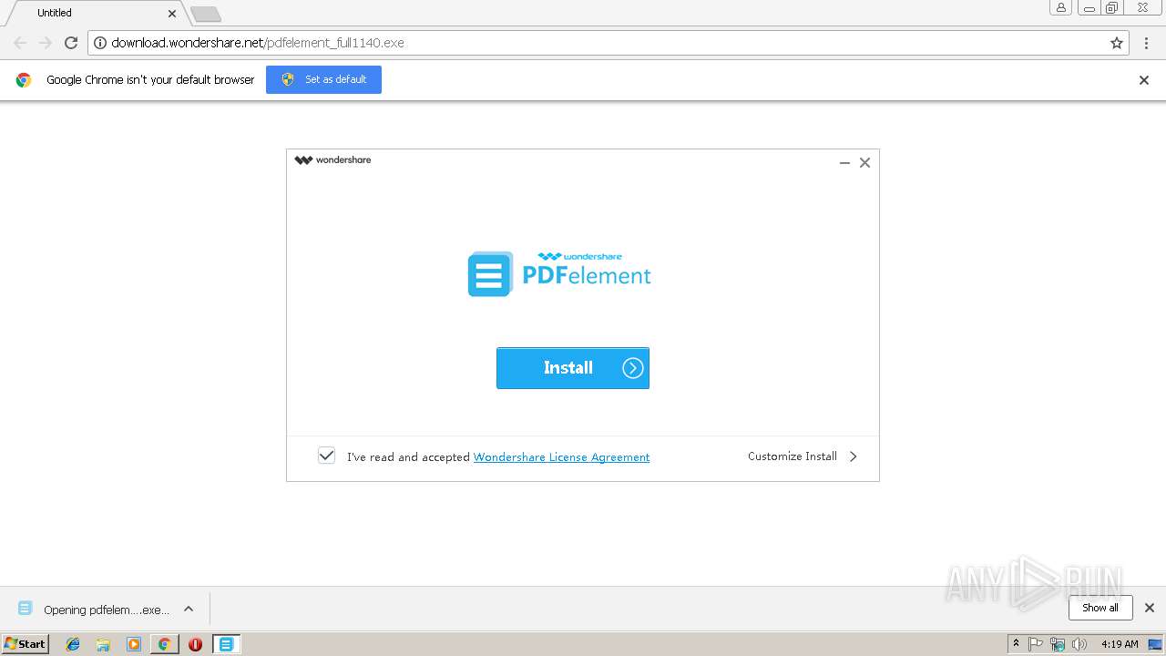This screenshot has height=656, width=1166.
Task: Open a new tab
Action: pos(206,14)
